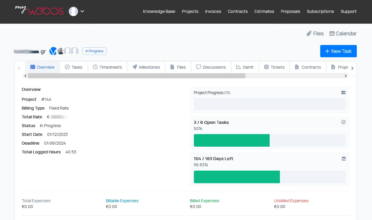Select Support in the navigation bar
This screenshot has height=220, width=372.
click(349, 11)
